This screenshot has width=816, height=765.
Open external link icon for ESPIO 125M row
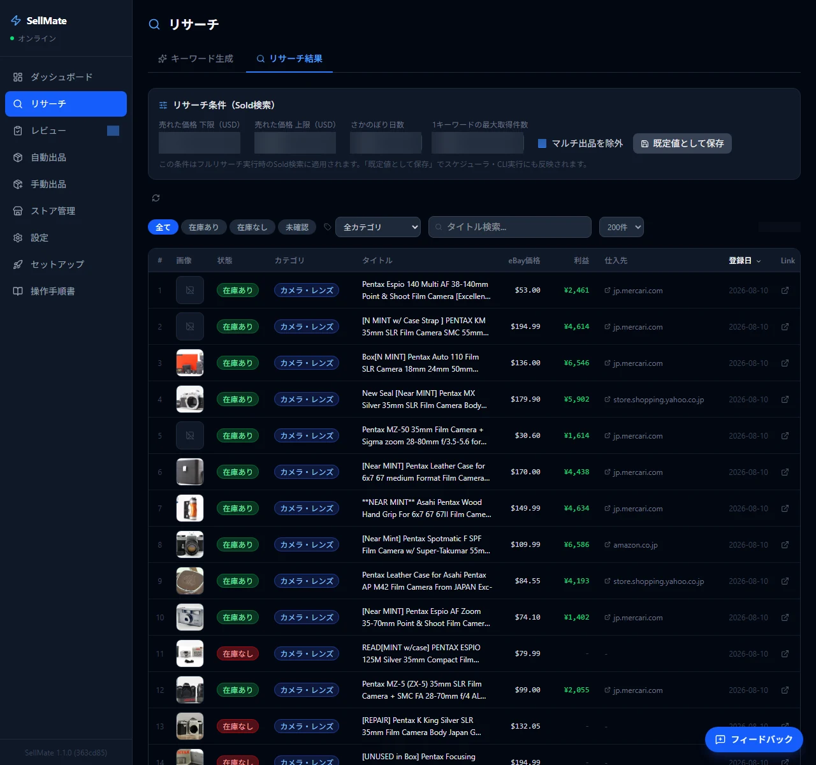(785, 654)
